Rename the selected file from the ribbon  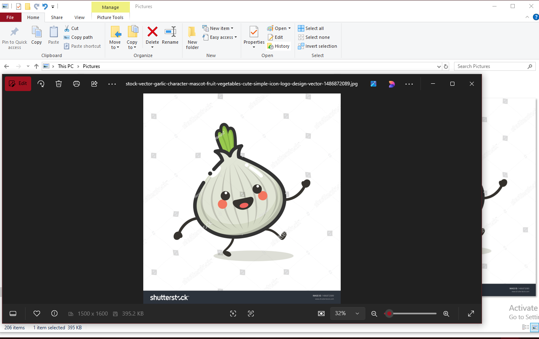coord(170,35)
